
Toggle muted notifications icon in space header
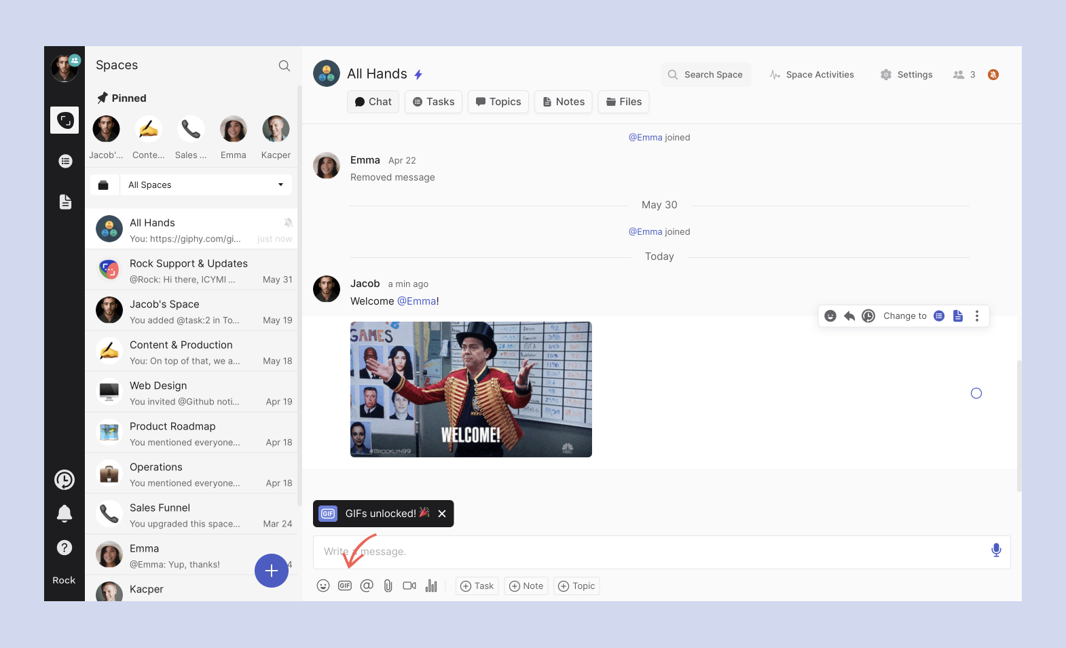993,75
